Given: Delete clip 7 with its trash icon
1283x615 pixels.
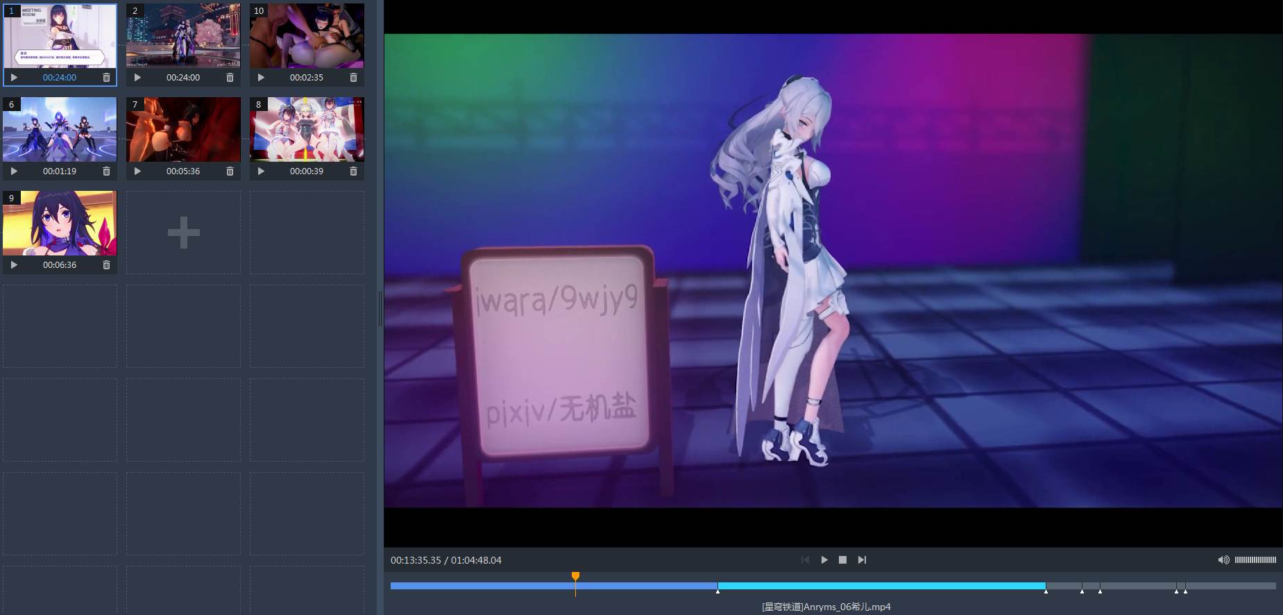Looking at the screenshot, I should click(x=230, y=171).
